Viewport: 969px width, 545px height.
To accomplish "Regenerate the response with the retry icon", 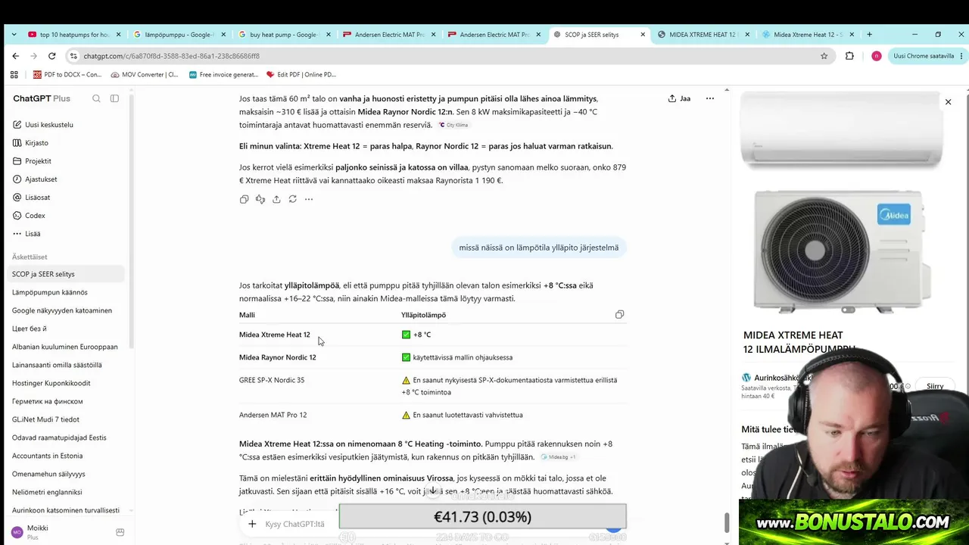I will pyautogui.click(x=292, y=199).
